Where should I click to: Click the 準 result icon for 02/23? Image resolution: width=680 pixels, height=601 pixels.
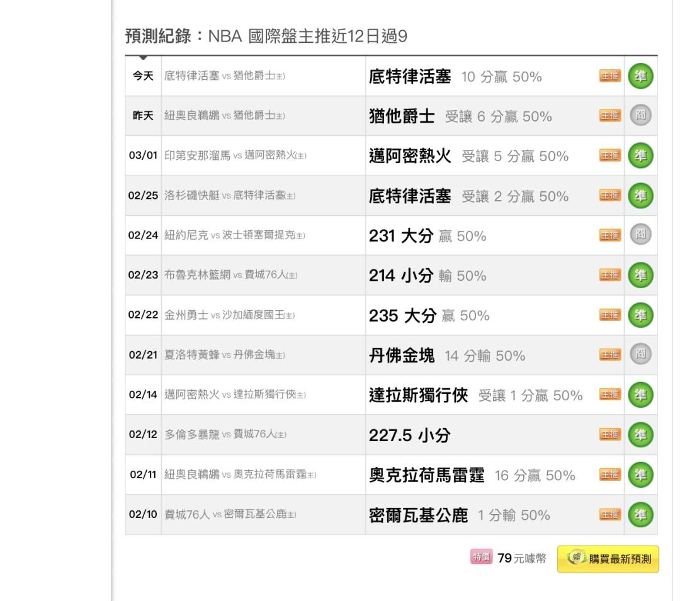(640, 275)
